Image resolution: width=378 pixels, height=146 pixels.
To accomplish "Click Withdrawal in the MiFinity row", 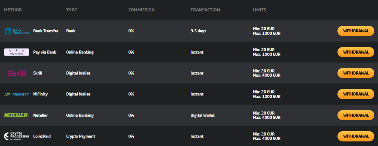I will (355, 94).
